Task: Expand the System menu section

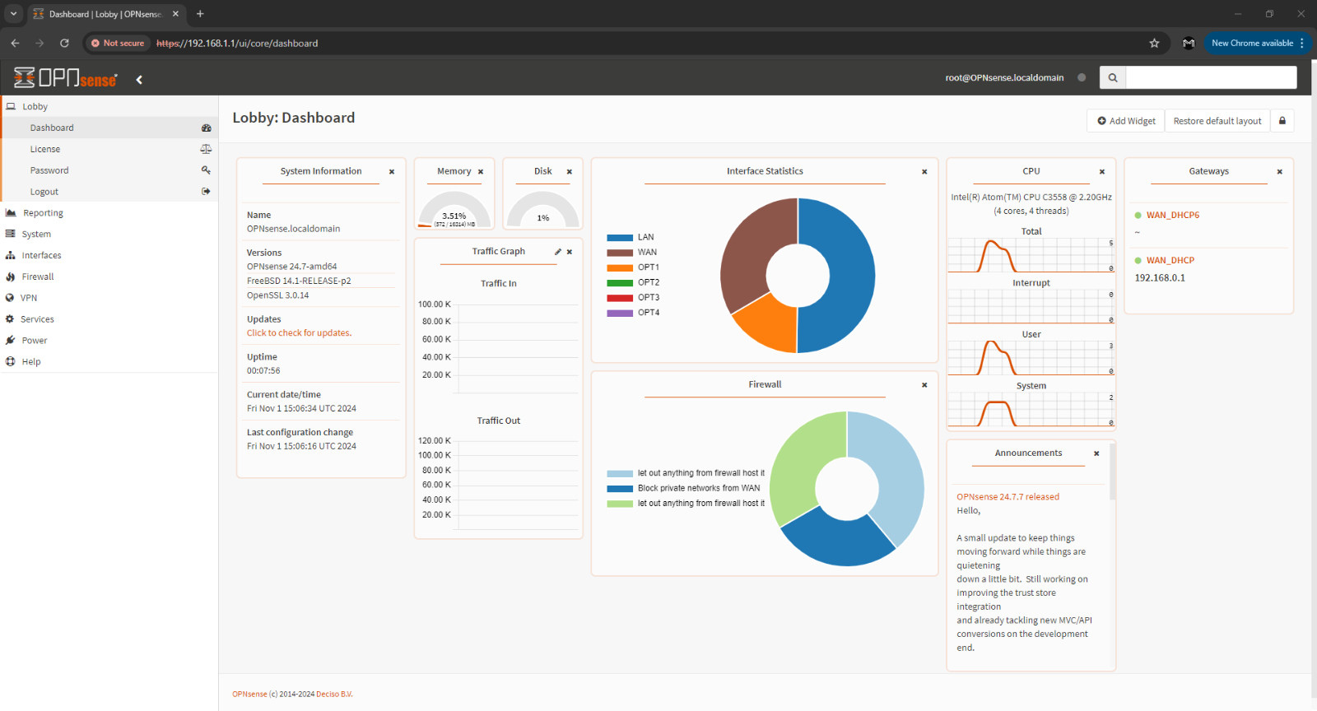Action: coord(36,235)
